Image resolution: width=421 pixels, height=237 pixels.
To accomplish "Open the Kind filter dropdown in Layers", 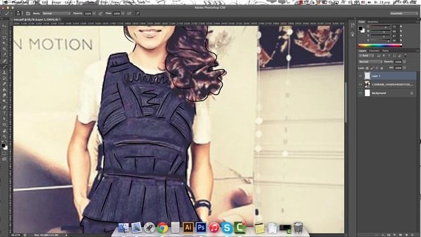I will (x=366, y=55).
